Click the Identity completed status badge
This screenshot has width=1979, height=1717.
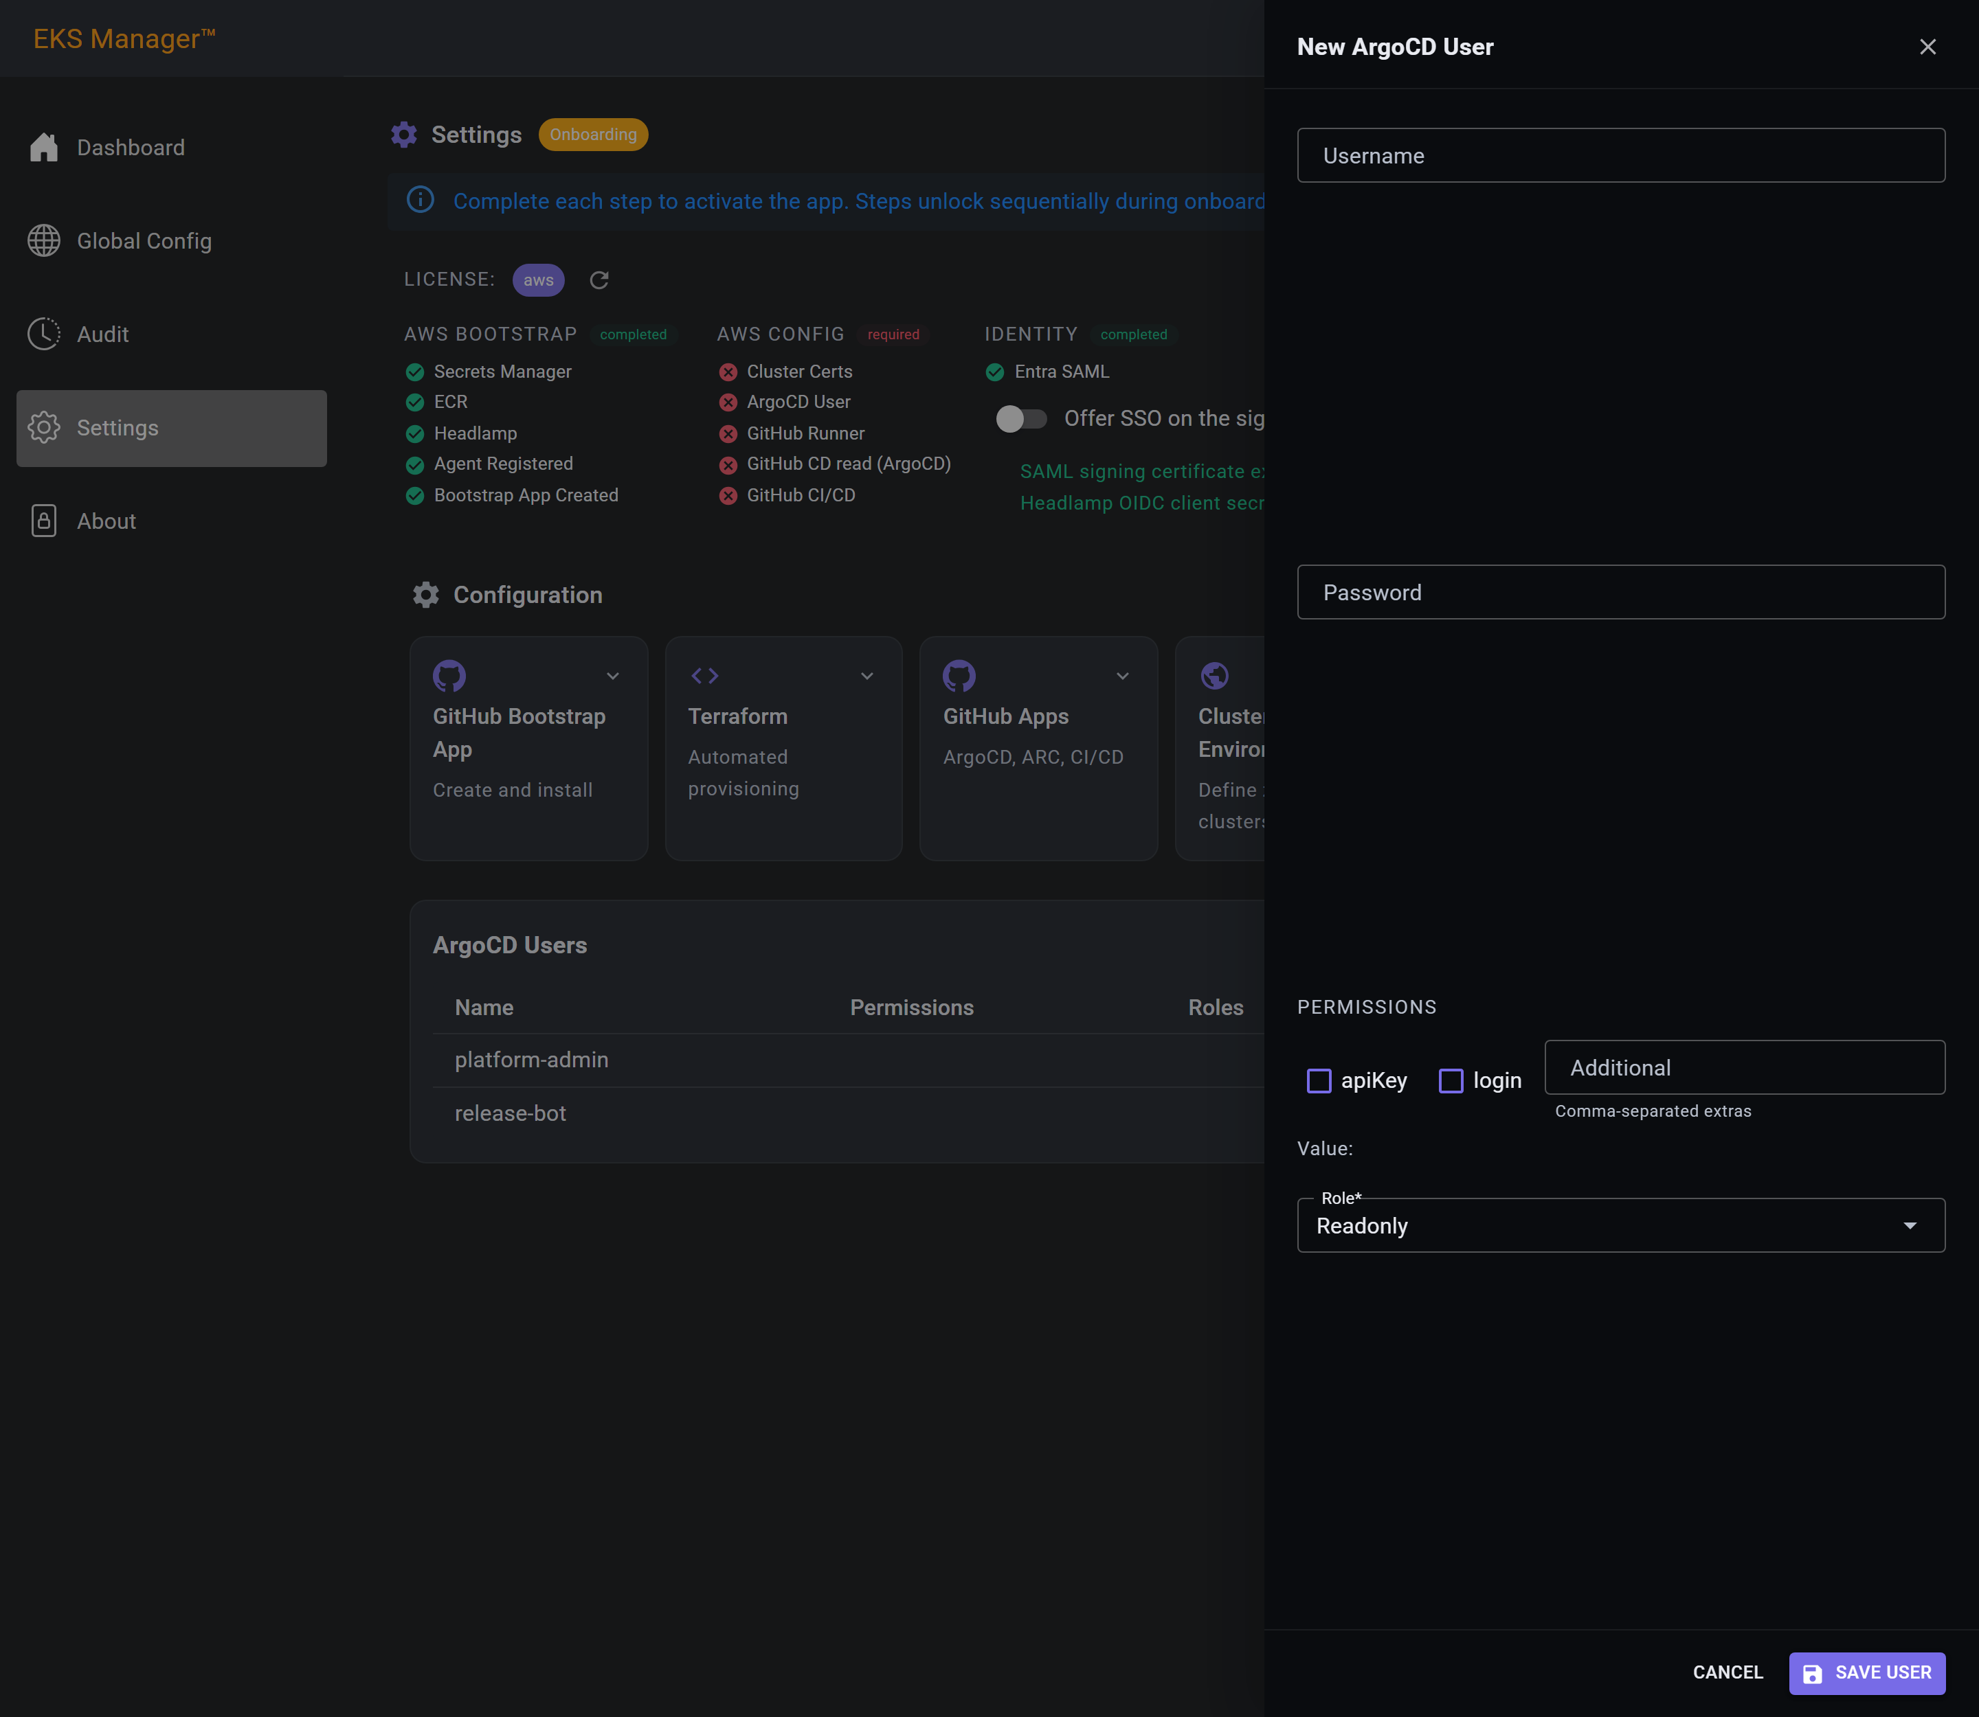pyautogui.click(x=1134, y=334)
